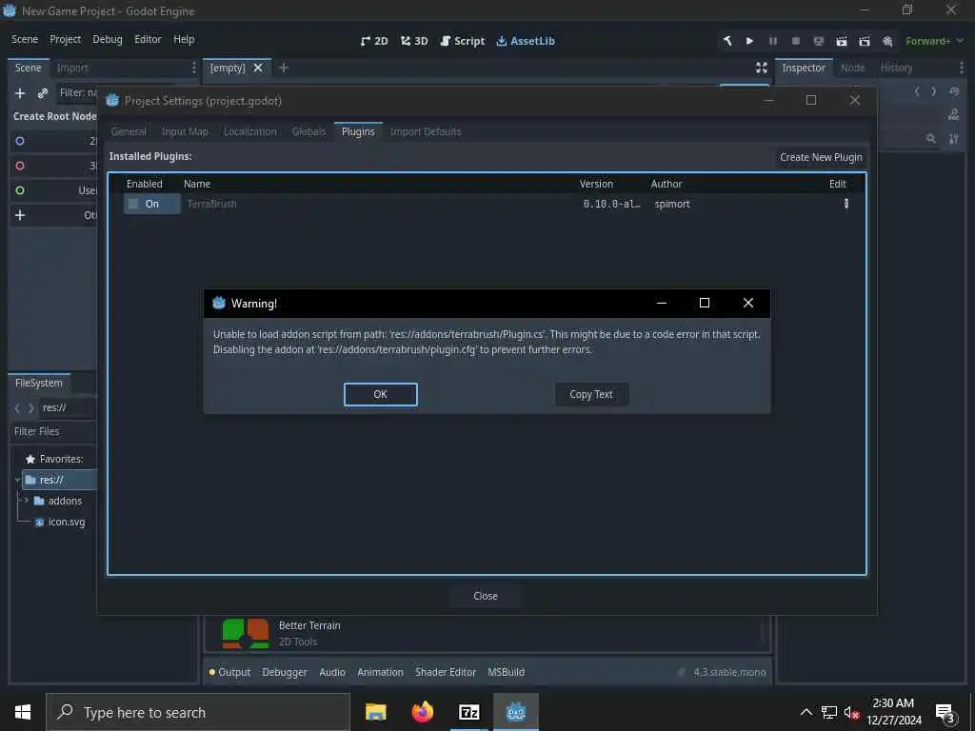Add a new node with plus icon
This screenshot has height=731, width=975.
(20, 92)
